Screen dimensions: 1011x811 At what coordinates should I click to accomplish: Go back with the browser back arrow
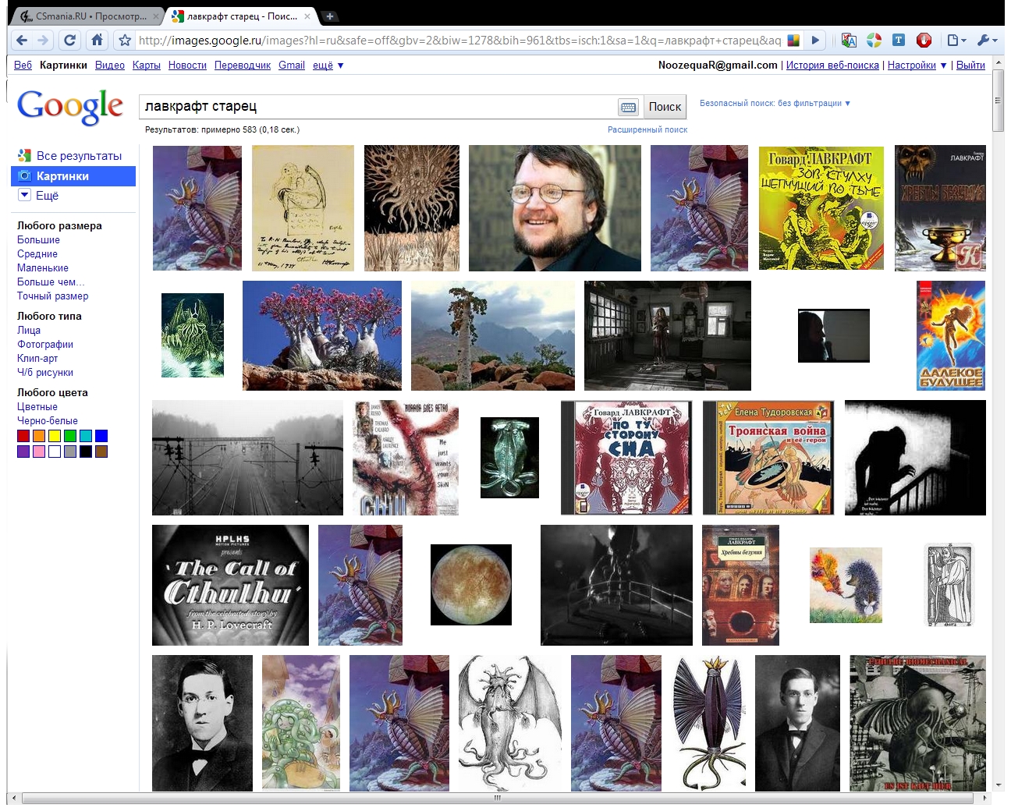click(22, 41)
